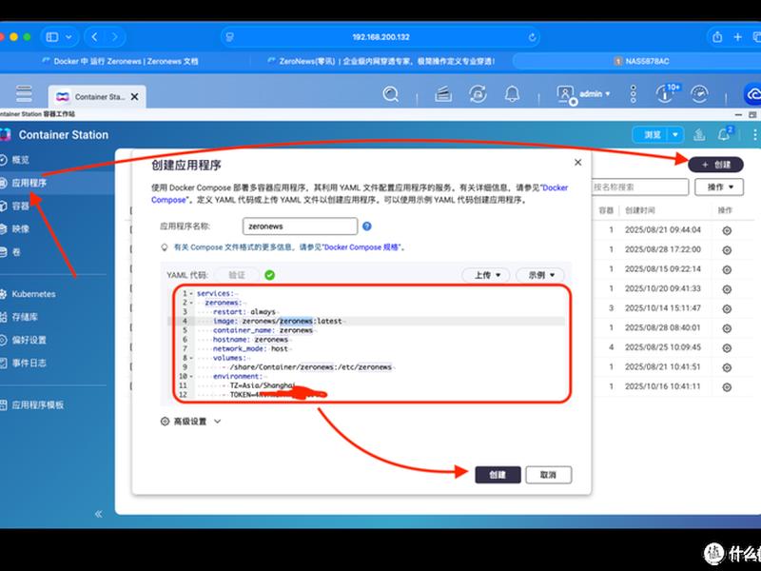
Task: Click the Validate (验证) button
Action: tap(237, 275)
